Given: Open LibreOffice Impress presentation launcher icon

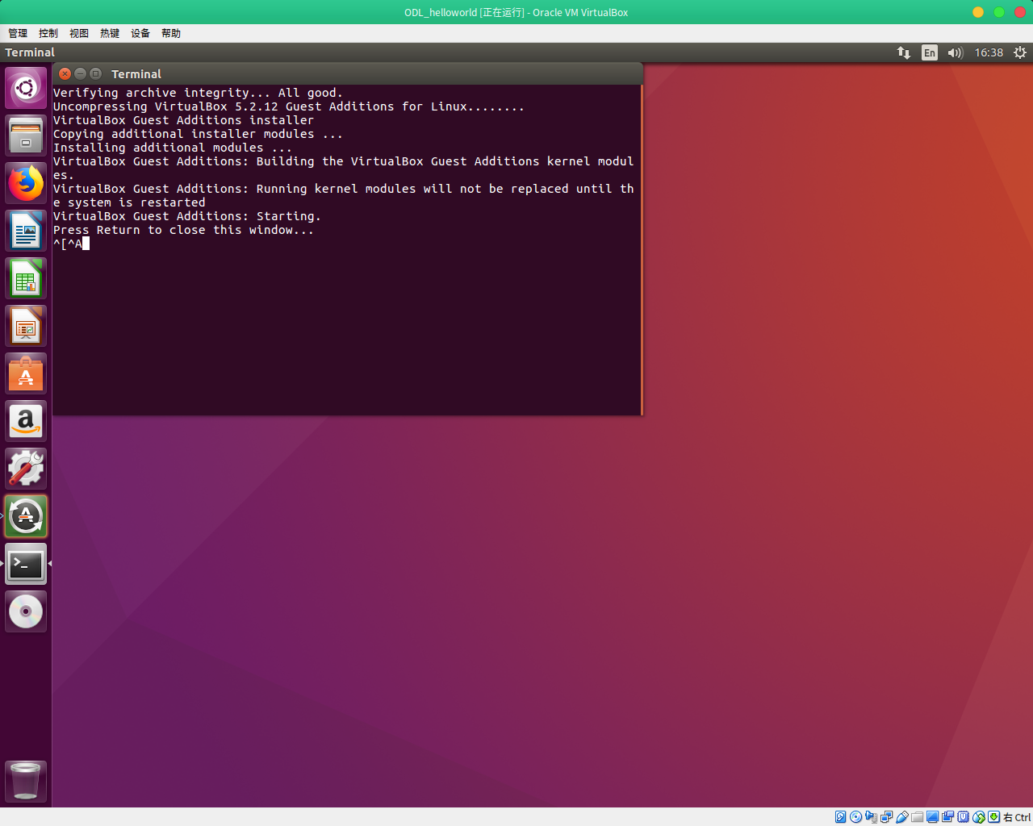Looking at the screenshot, I should [x=26, y=326].
